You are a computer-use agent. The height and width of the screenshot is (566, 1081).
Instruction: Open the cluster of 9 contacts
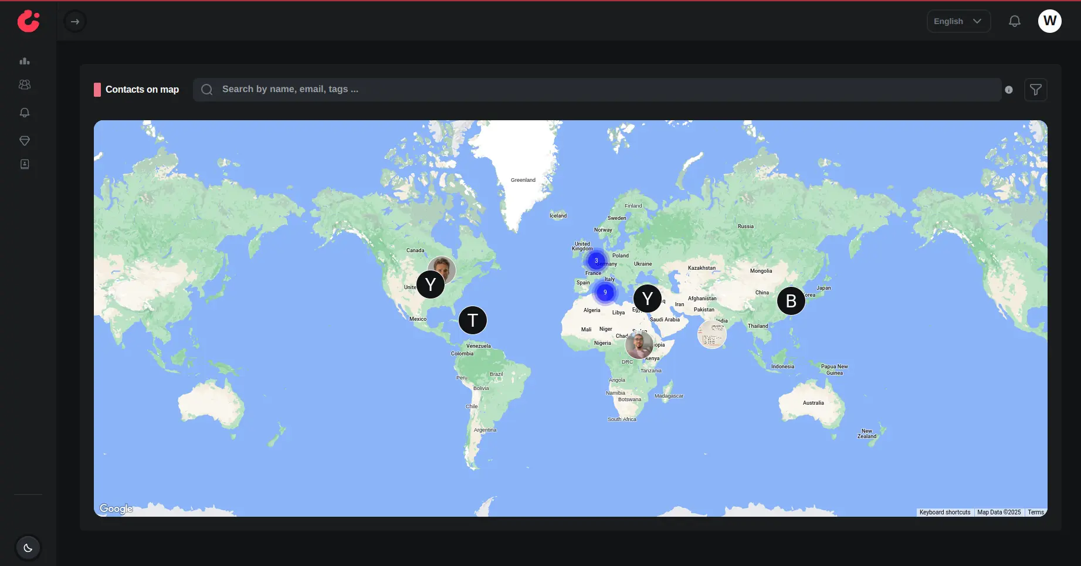point(605,292)
